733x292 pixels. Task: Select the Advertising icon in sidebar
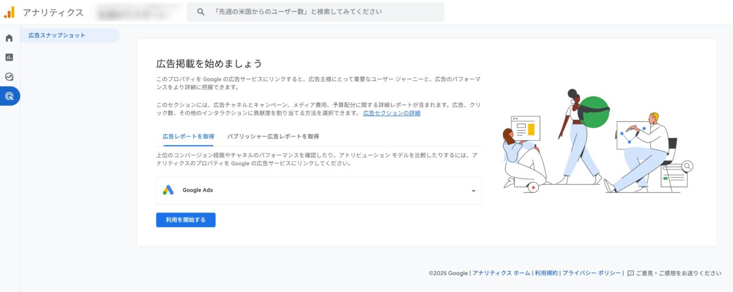coord(9,96)
